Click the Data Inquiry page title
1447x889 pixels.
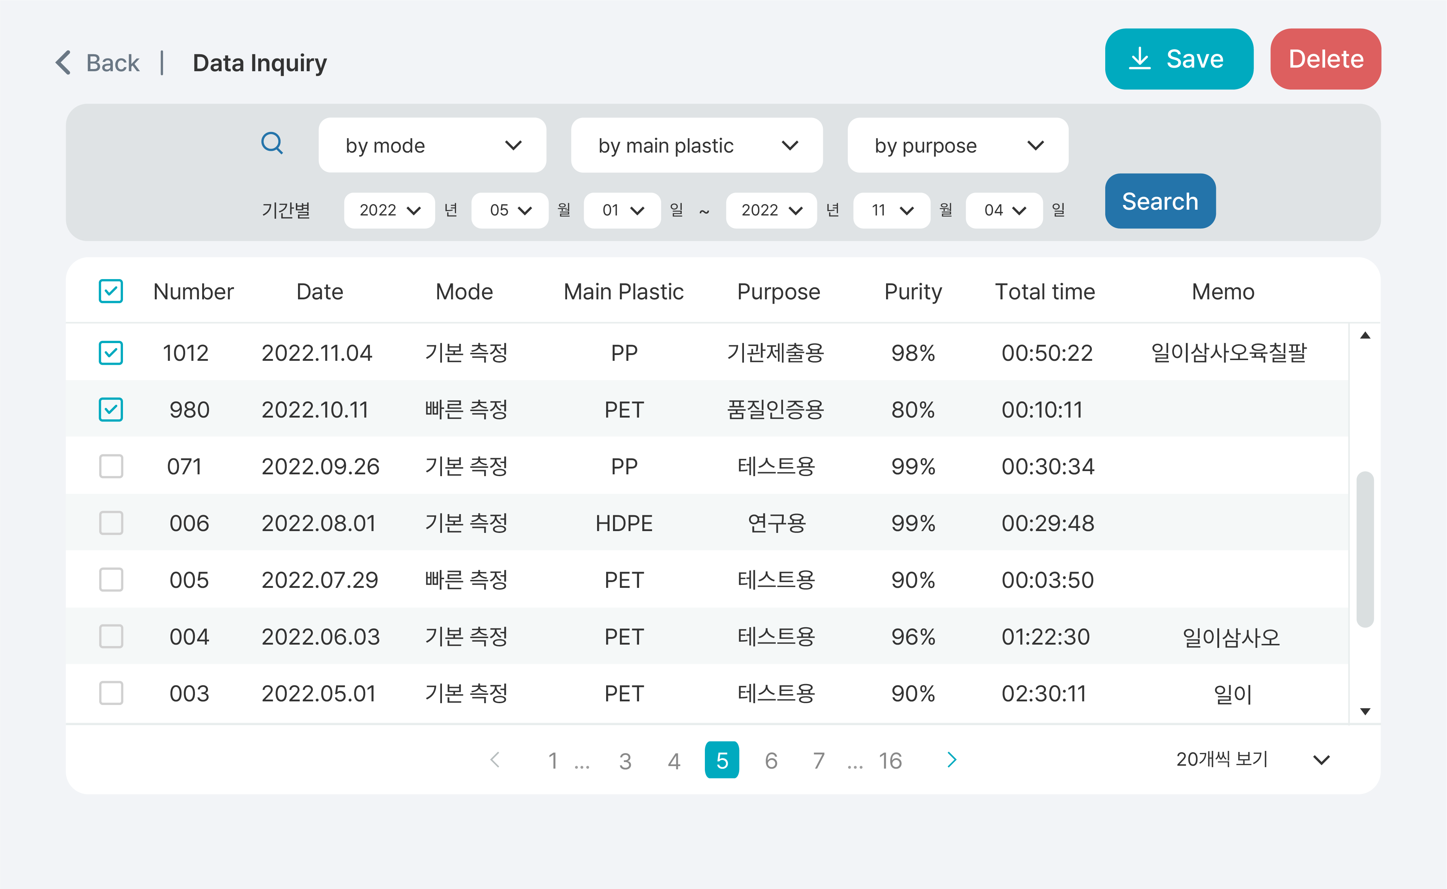(x=259, y=62)
